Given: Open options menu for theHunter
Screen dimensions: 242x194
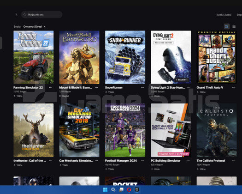Looking at the screenshot, I should pyautogui.click(x=51, y=161).
